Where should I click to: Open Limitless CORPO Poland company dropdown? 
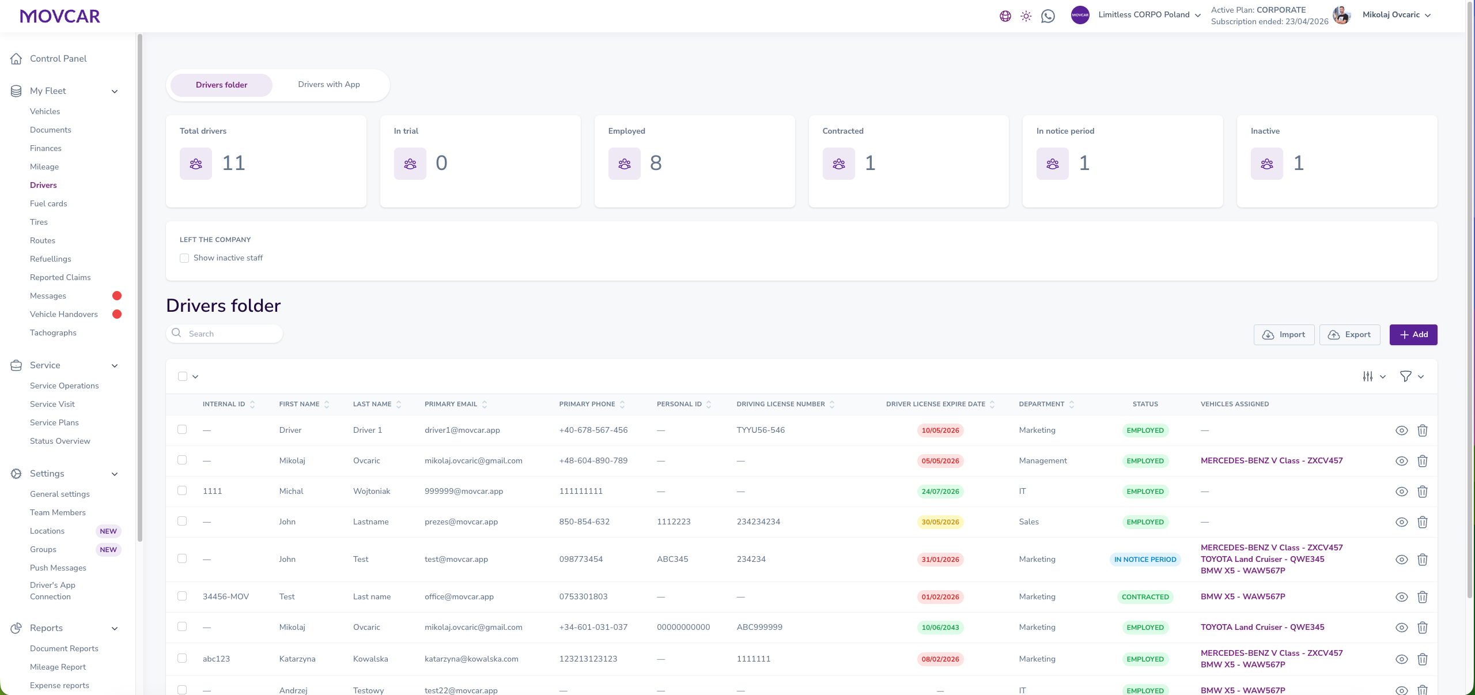(1136, 15)
